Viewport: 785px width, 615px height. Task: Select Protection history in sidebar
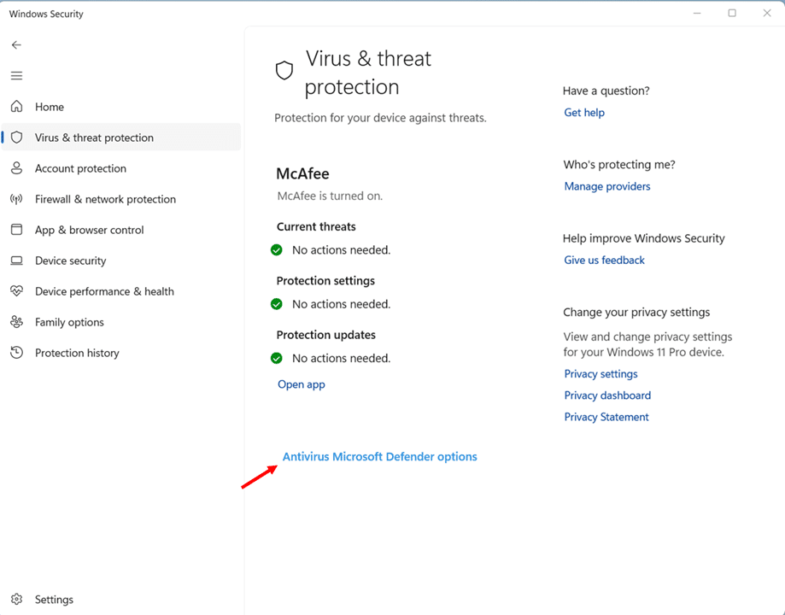pos(77,353)
